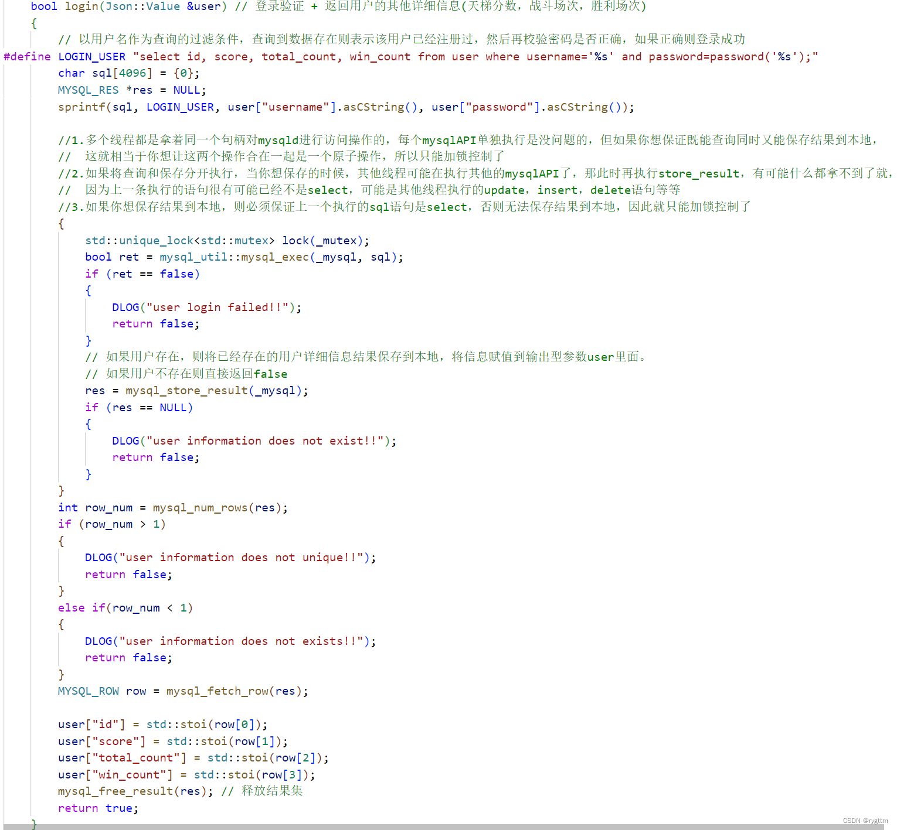Click the 'DLOG("user information does not exists!!");' line
Screen dimensions: 897x830
pyautogui.click(x=230, y=641)
